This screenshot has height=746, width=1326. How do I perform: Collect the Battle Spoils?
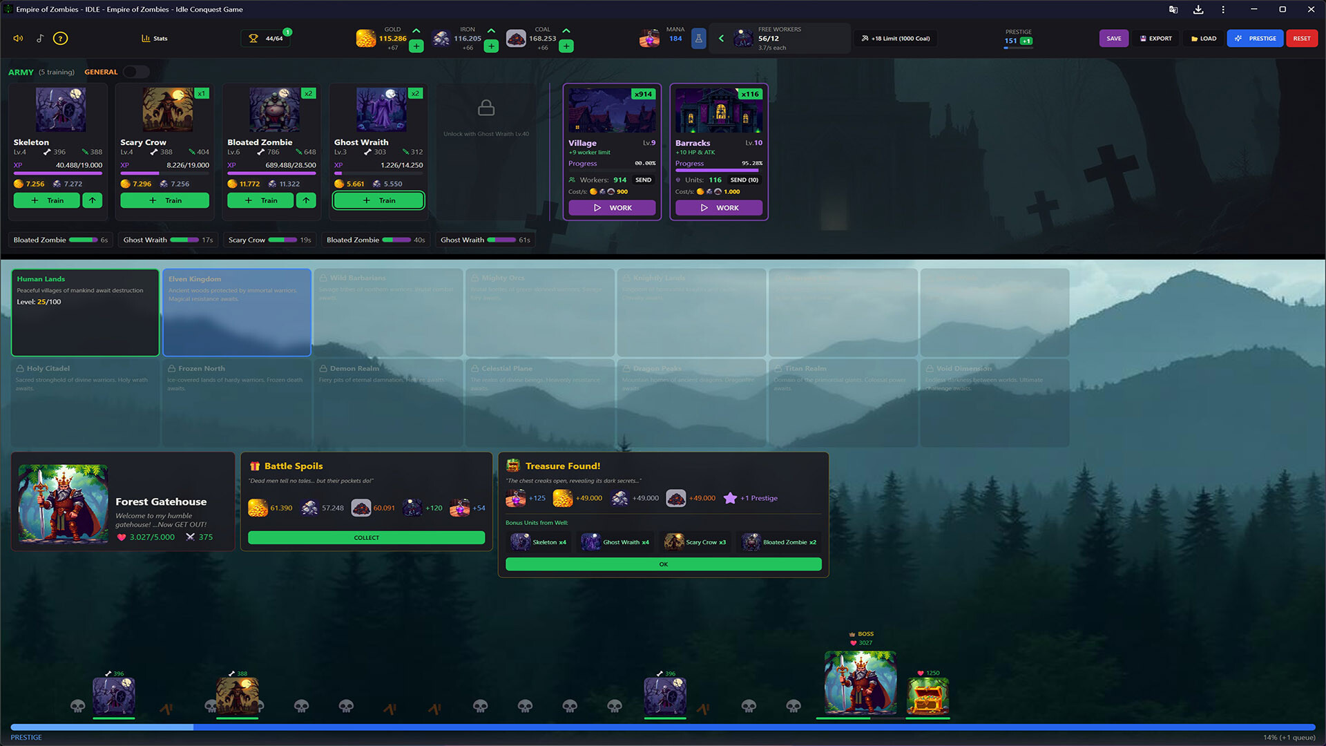(x=366, y=537)
